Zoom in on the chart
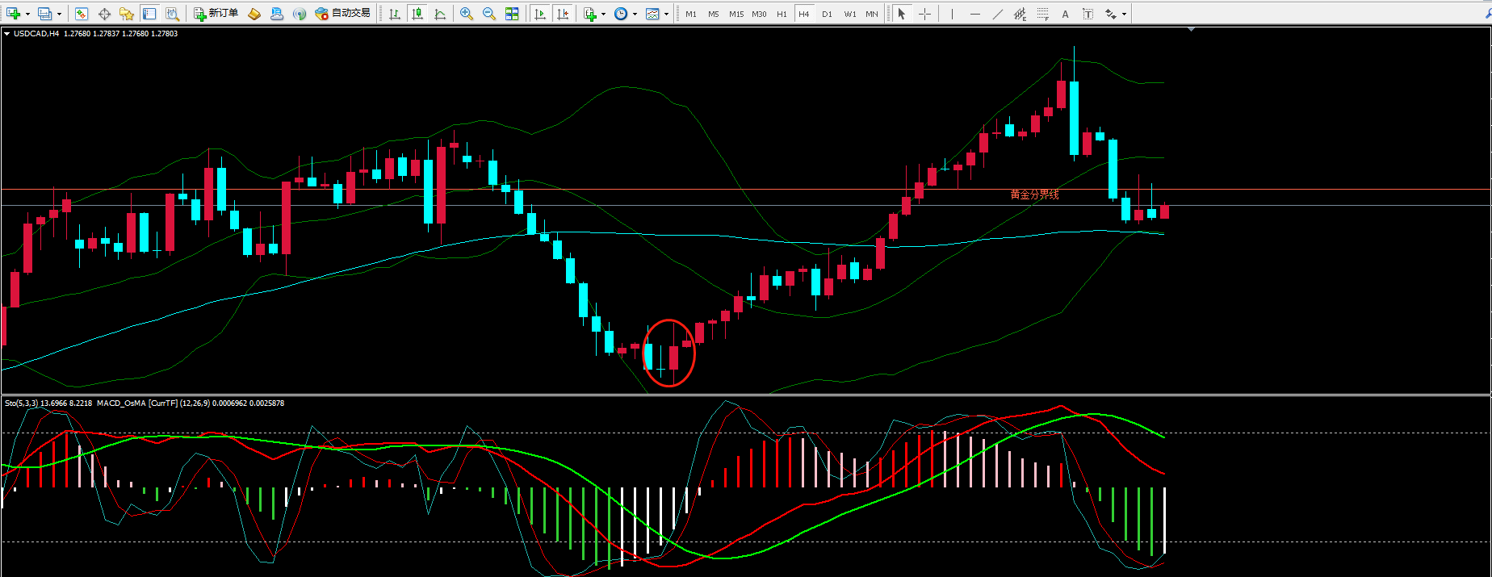The height and width of the screenshot is (577, 1492). (x=466, y=14)
